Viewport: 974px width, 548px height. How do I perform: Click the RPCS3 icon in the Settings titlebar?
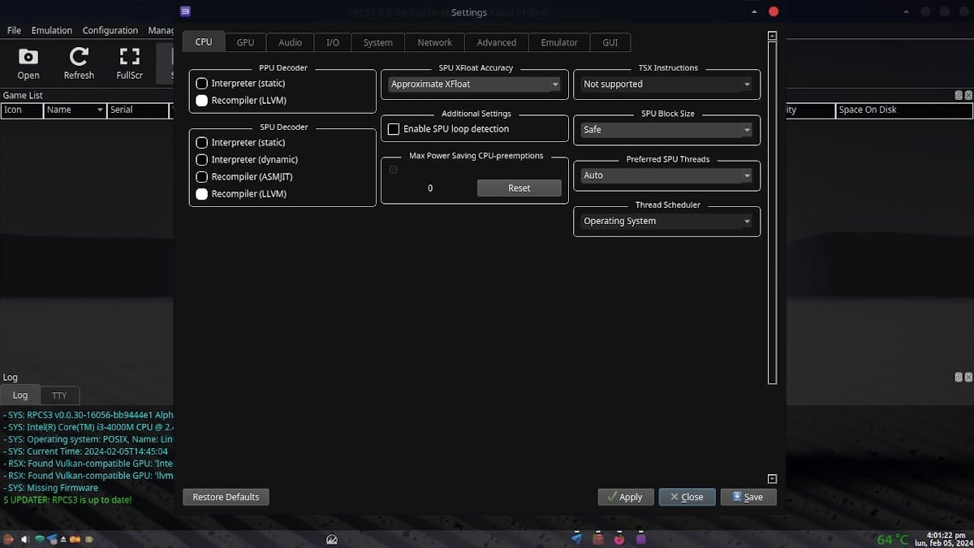185,11
